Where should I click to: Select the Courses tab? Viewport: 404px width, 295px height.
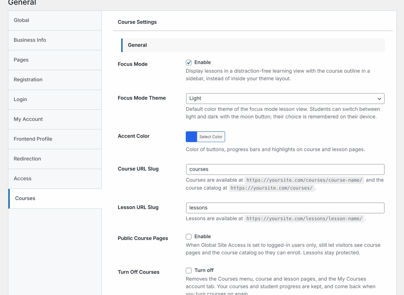pyautogui.click(x=55, y=199)
